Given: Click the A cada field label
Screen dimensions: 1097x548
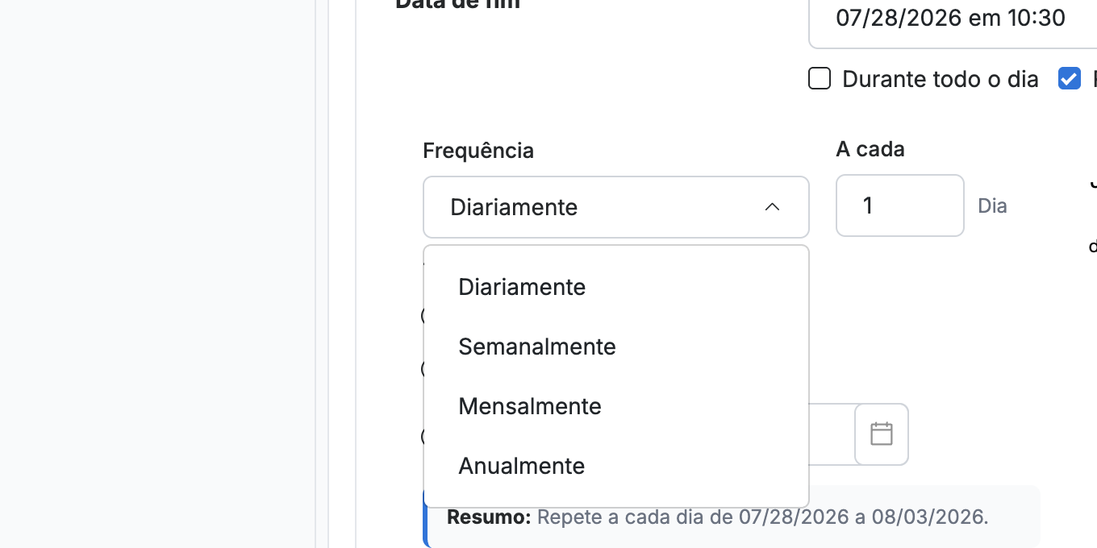Looking at the screenshot, I should 870,149.
